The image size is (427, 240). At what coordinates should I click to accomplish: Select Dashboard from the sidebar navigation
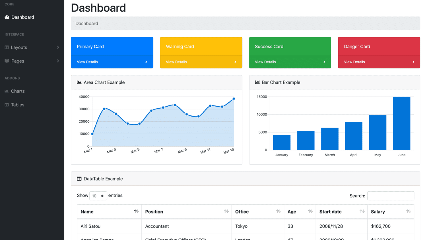(22, 17)
